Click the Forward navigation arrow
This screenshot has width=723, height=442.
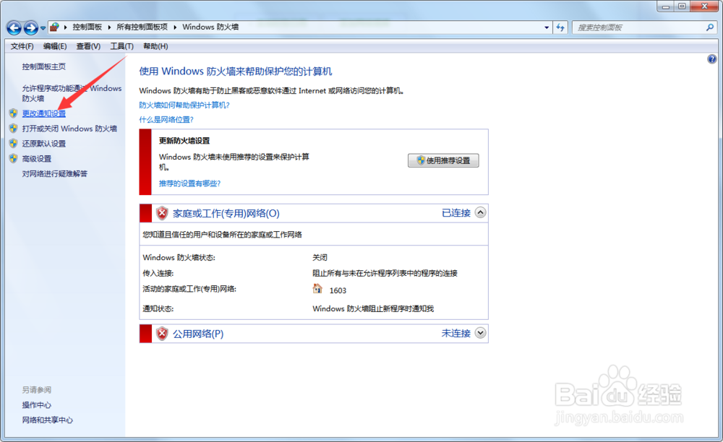(x=30, y=28)
